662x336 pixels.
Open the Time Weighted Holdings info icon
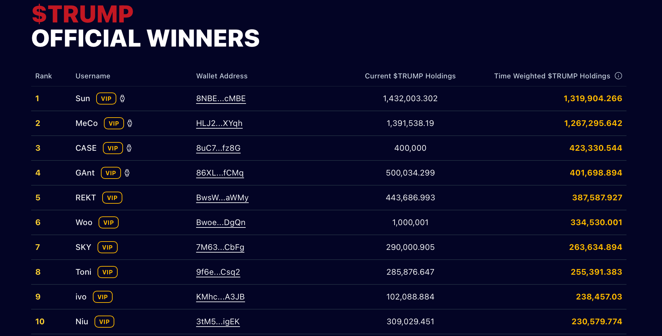tap(618, 76)
